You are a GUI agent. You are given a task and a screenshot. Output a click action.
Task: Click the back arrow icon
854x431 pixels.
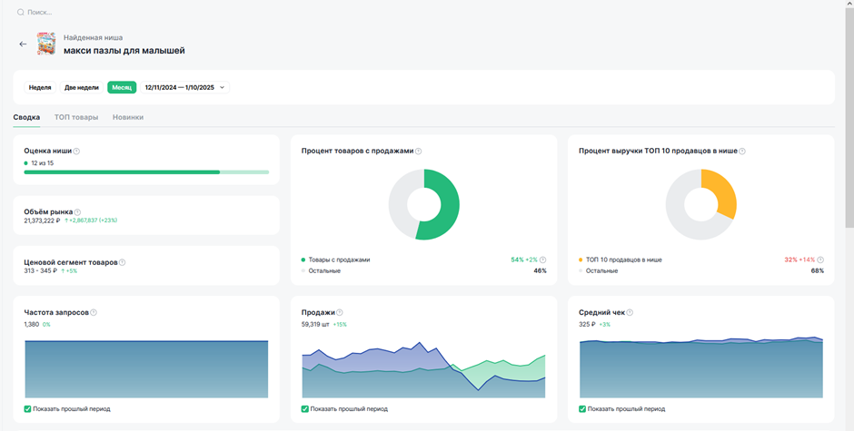point(23,44)
